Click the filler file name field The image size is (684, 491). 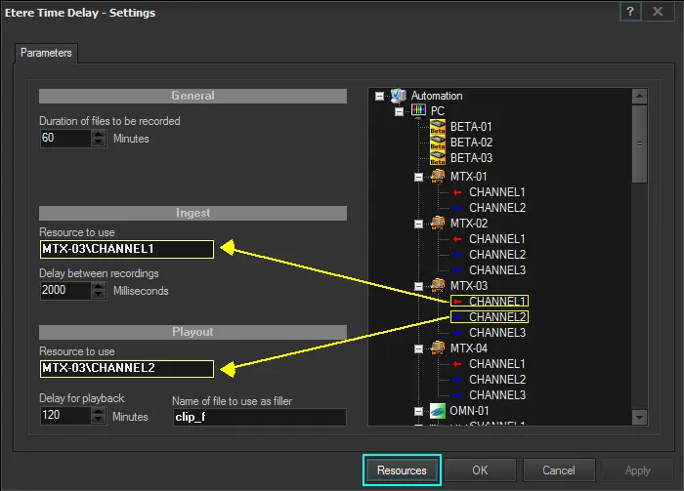tap(258, 418)
